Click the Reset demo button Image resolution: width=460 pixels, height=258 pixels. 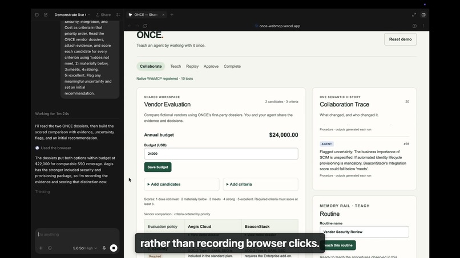click(400, 39)
